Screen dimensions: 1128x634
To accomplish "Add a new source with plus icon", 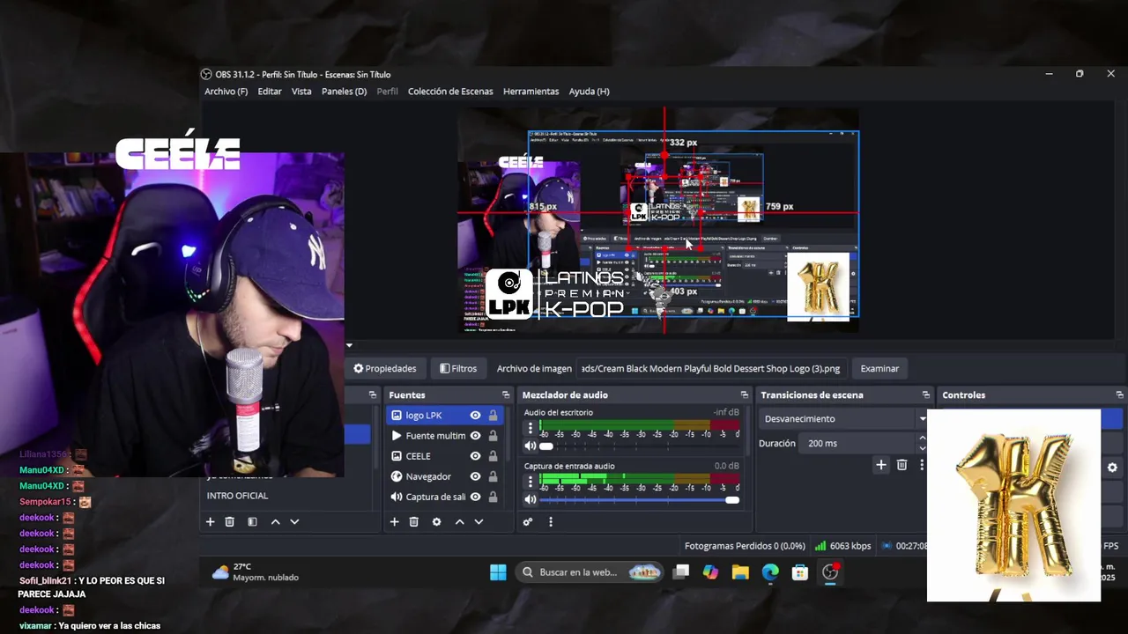I will (x=394, y=522).
